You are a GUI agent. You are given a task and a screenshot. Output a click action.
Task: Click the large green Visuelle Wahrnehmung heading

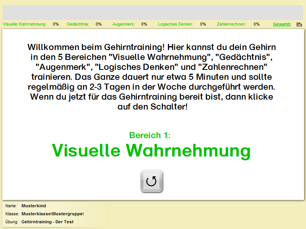pos(151,150)
